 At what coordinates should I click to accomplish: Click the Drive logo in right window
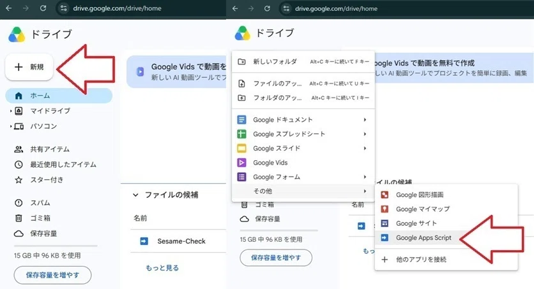point(243,33)
